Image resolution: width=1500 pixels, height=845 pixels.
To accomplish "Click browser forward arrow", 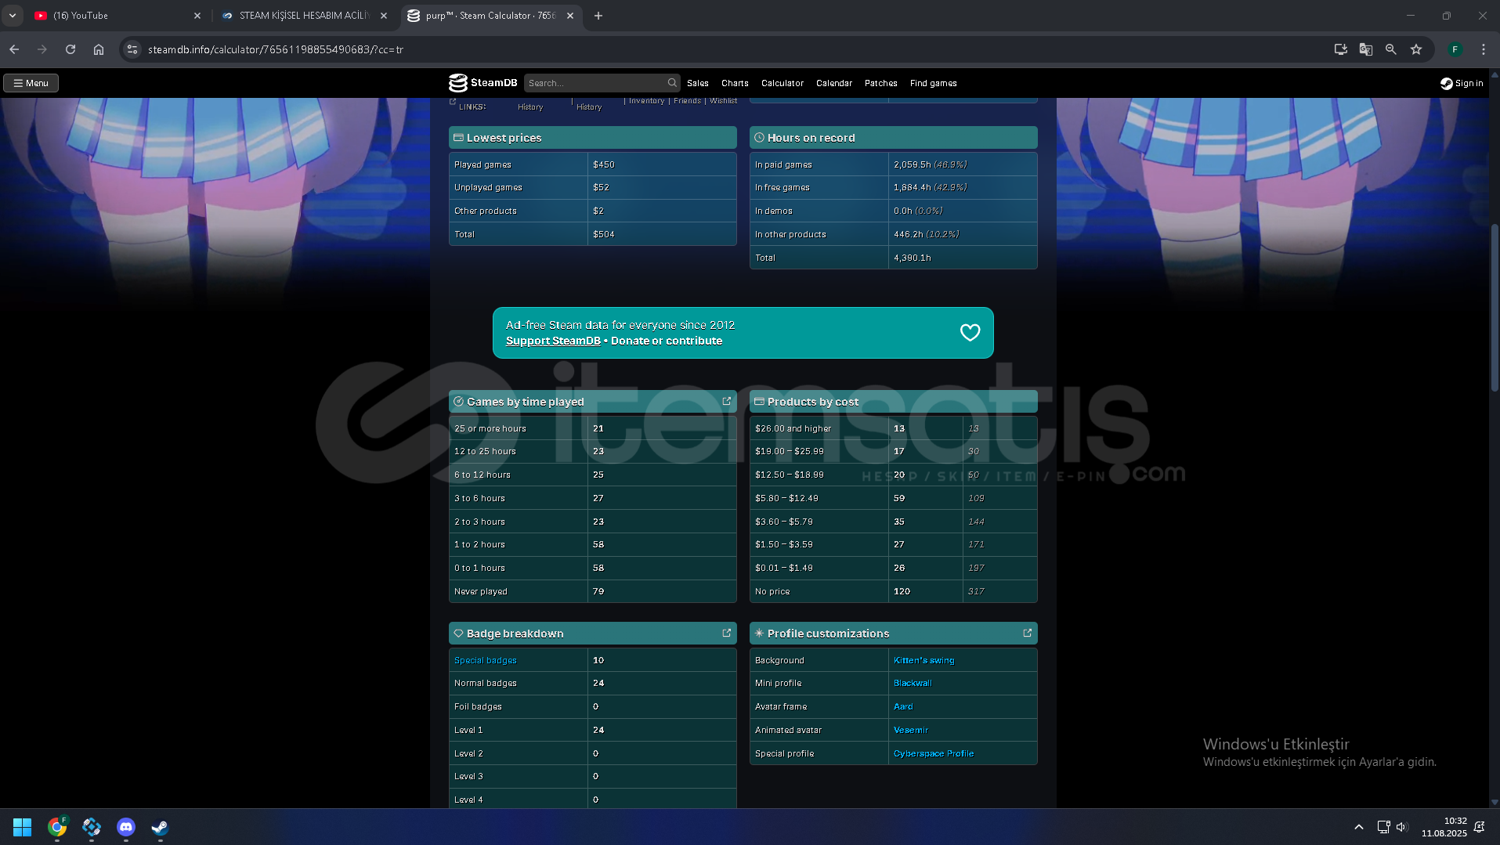I will coord(42,49).
